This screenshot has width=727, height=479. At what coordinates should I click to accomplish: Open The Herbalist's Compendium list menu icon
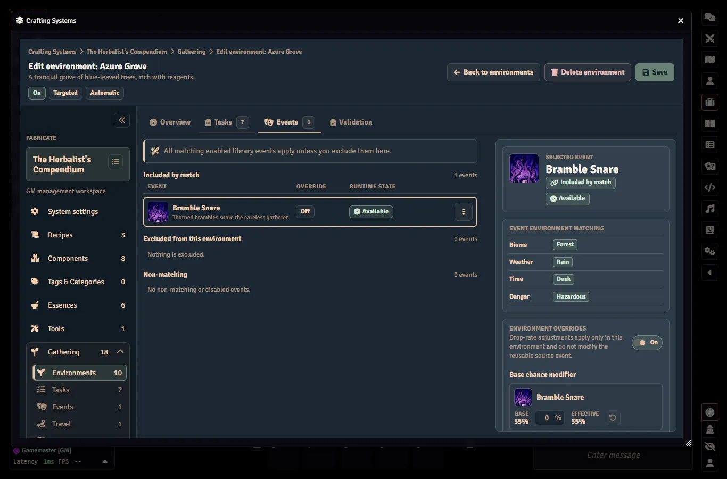[x=115, y=162]
